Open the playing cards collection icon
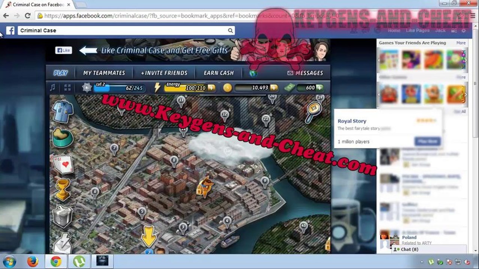 point(63,164)
